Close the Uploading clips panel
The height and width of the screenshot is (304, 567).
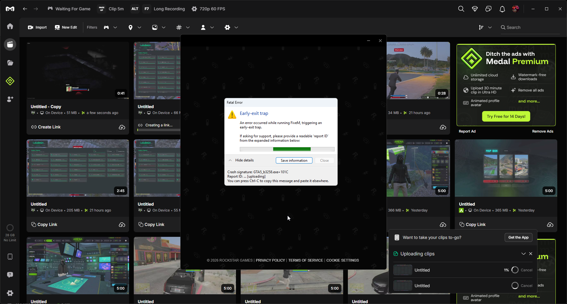[x=531, y=254]
